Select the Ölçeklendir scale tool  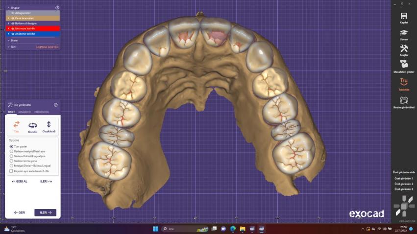[x=49, y=127]
